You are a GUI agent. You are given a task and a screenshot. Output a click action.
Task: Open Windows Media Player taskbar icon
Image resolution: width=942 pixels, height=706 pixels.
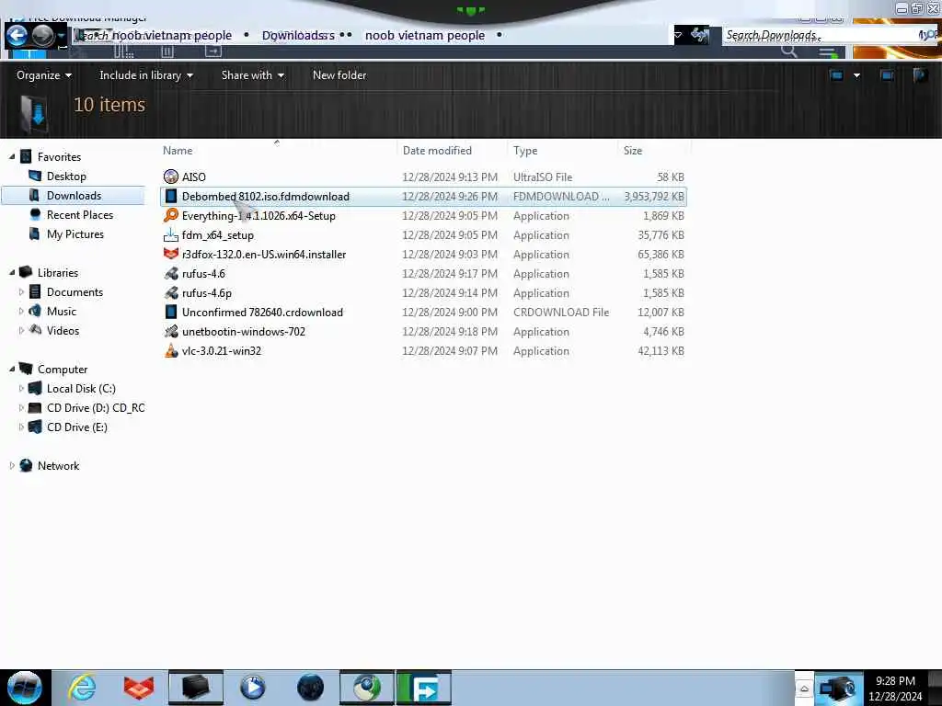[252, 688]
